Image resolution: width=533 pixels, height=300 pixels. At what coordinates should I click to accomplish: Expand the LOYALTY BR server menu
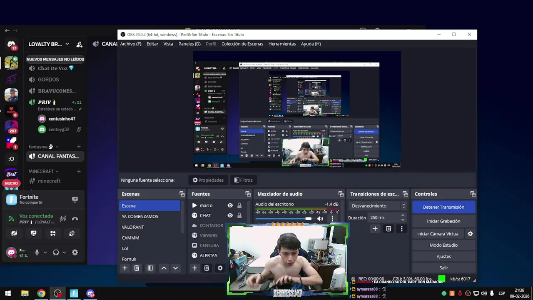(67, 44)
